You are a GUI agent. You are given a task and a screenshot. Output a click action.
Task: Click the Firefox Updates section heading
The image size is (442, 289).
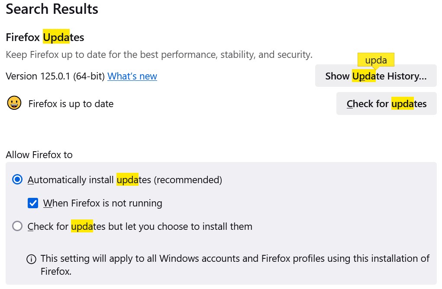45,38
